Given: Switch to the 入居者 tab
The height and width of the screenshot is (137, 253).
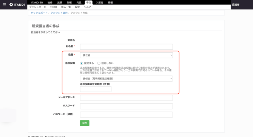Looking at the screenshot, I should 99,2.
